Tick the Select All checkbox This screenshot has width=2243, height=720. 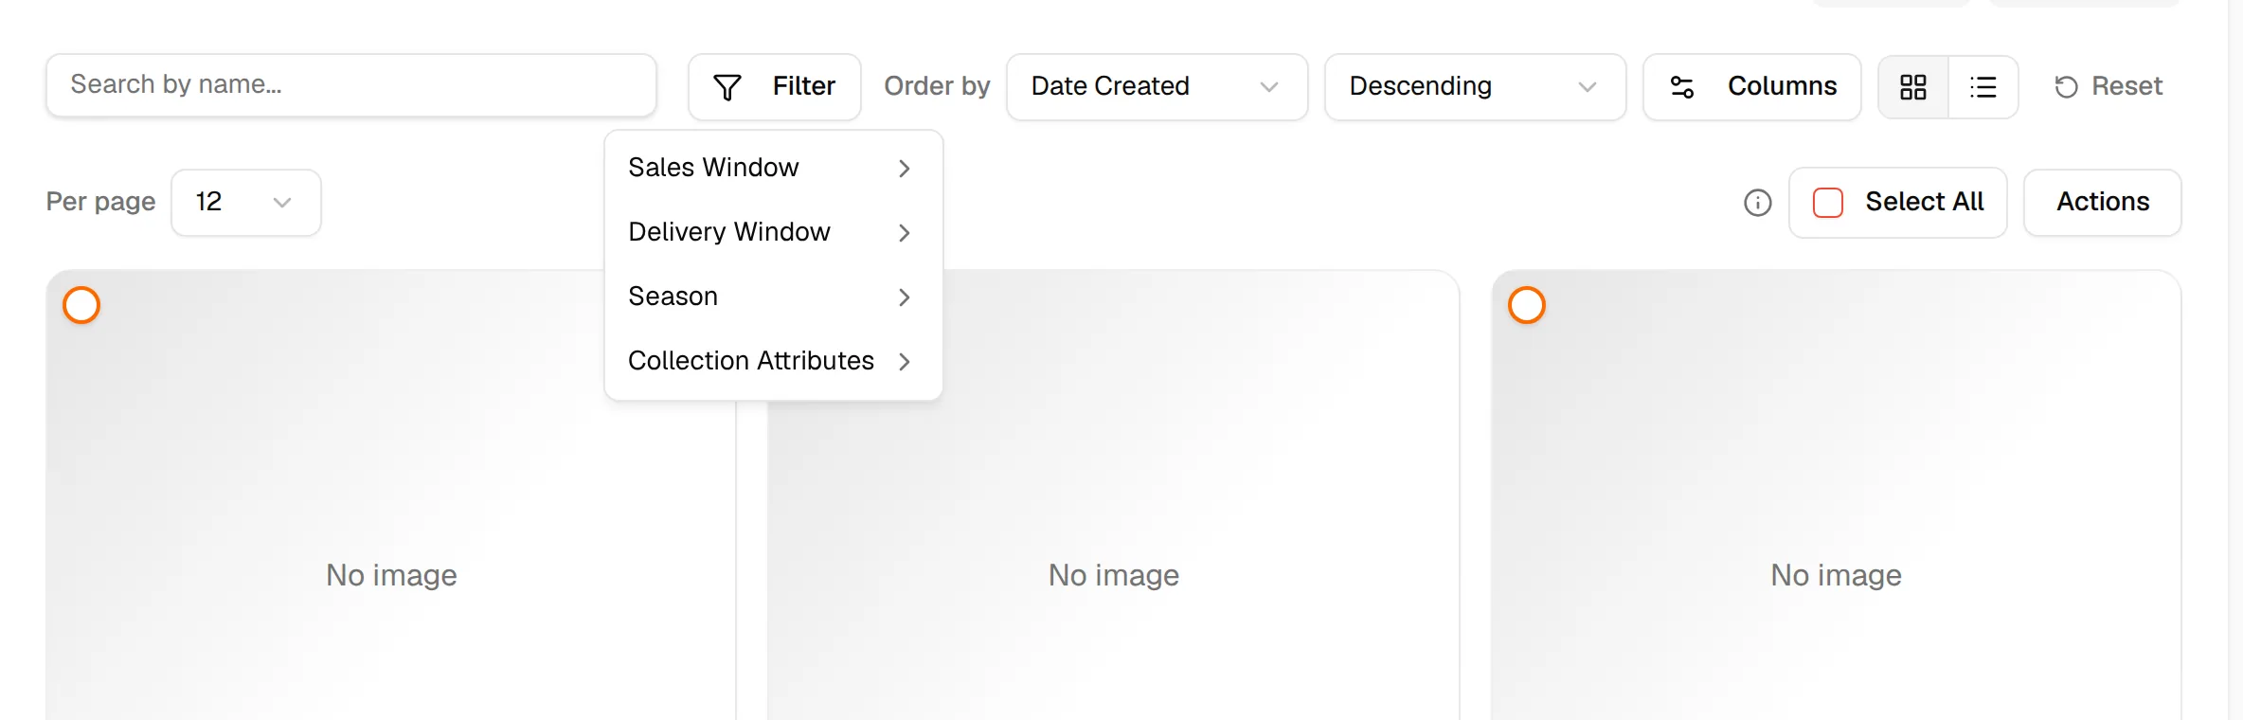[x=1828, y=203]
